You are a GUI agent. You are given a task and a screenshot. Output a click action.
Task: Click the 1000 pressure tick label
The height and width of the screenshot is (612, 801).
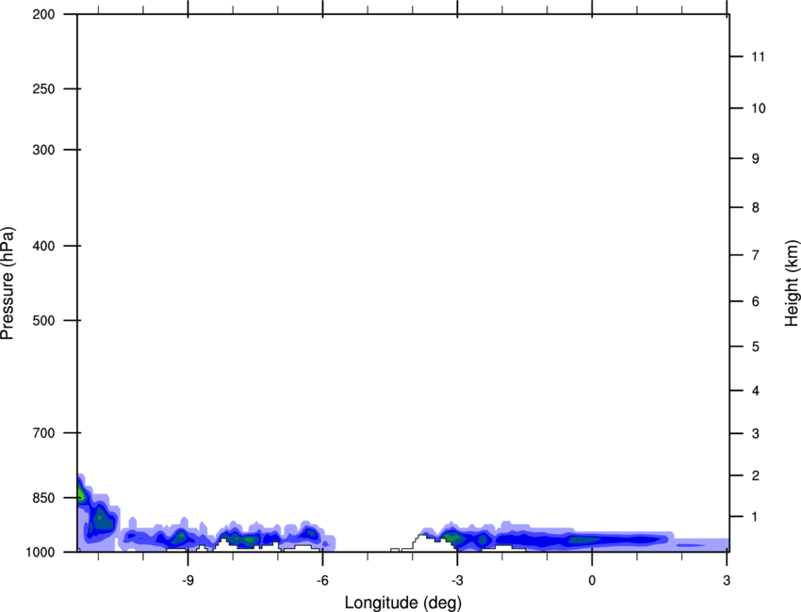pyautogui.click(x=41, y=553)
